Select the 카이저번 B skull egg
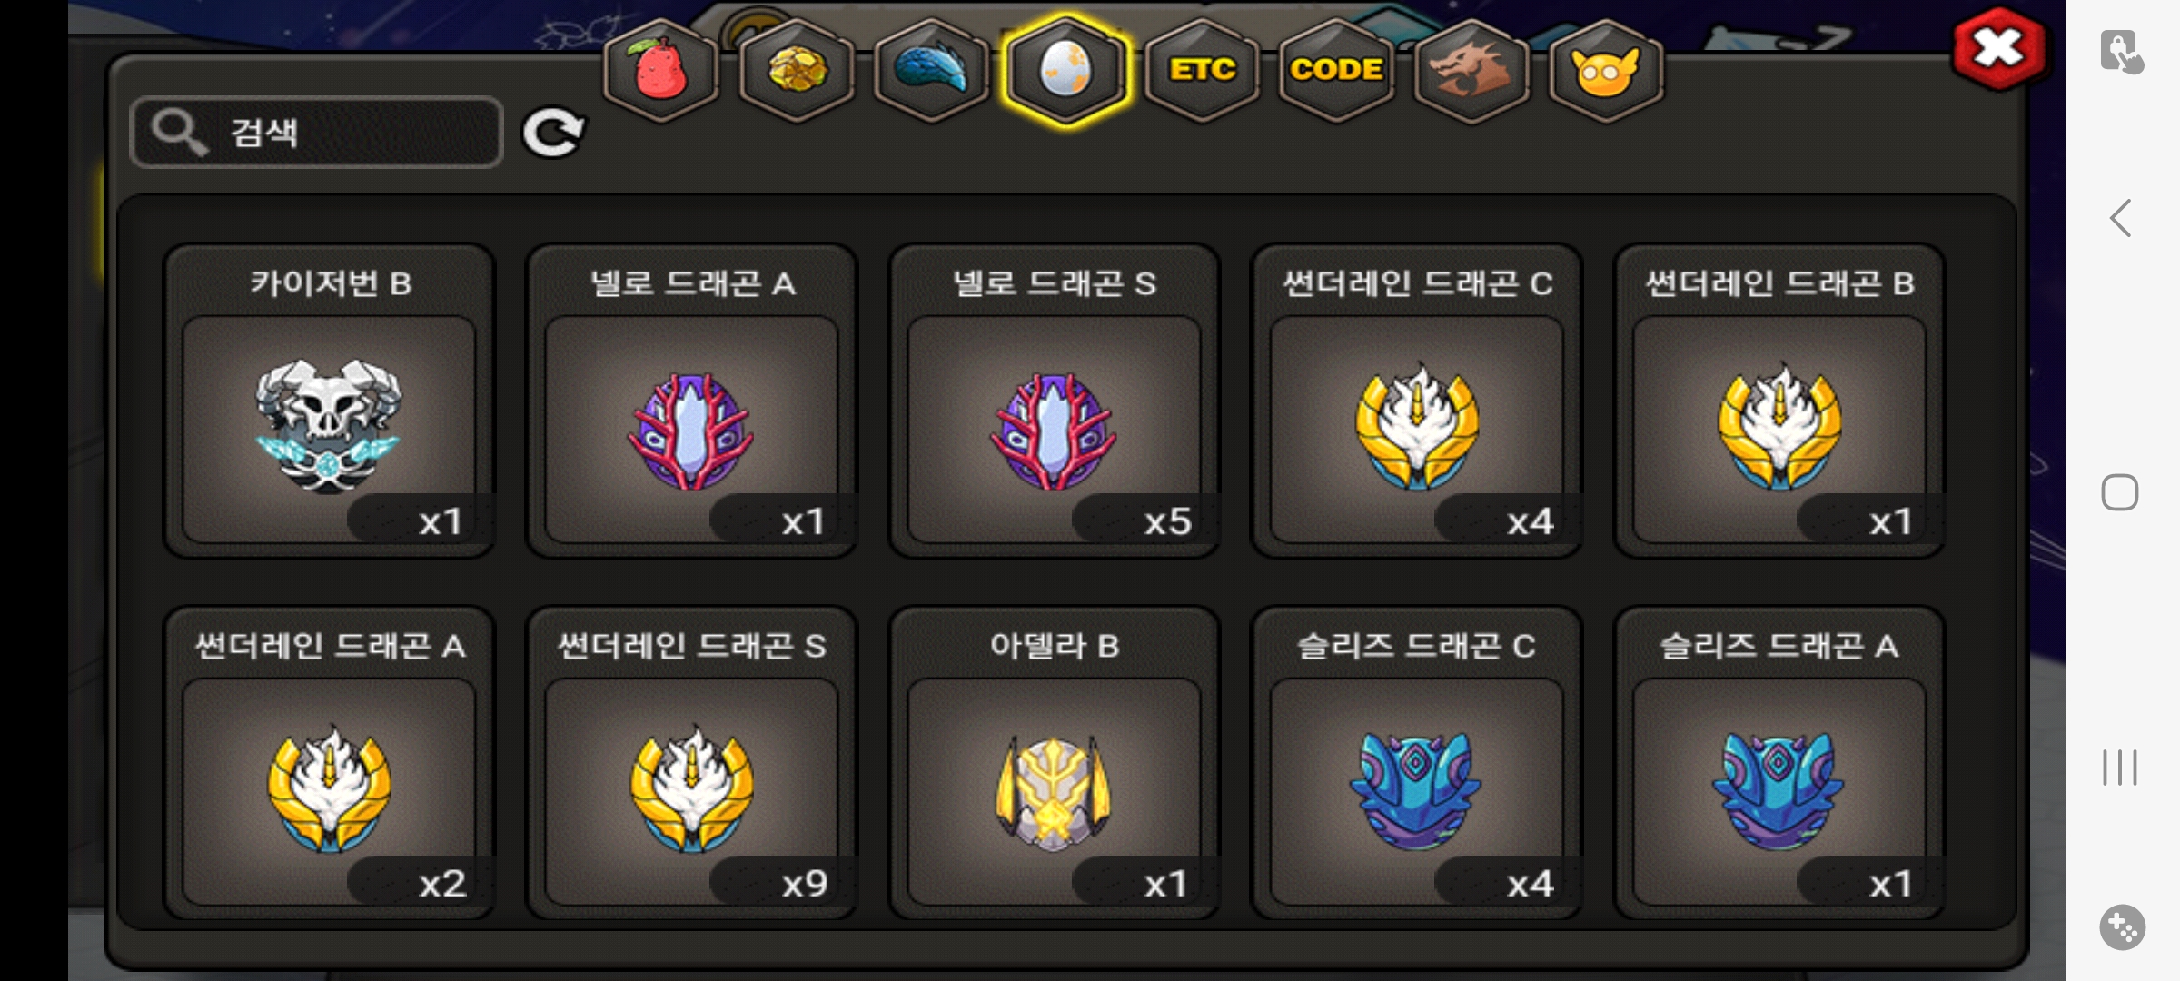The width and height of the screenshot is (2180, 981). [x=329, y=401]
